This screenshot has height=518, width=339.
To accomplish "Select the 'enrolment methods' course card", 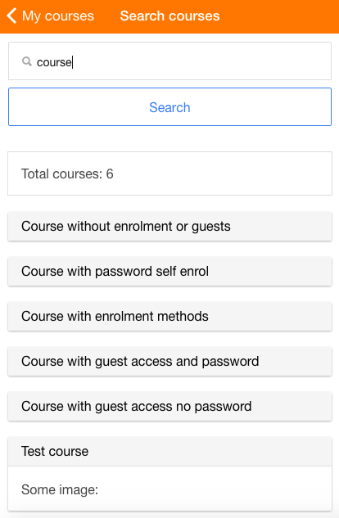I will [x=169, y=316].
